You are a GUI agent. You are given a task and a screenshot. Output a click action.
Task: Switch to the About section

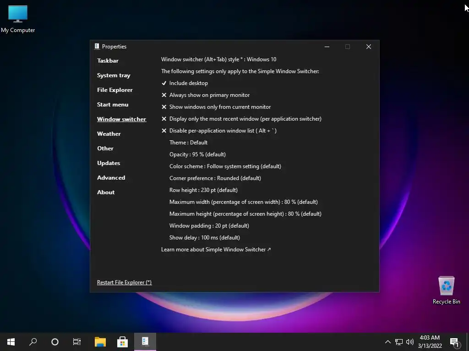(106, 192)
